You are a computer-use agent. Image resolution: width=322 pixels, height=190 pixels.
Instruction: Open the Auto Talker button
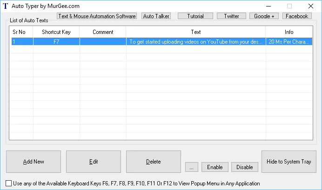click(156, 16)
